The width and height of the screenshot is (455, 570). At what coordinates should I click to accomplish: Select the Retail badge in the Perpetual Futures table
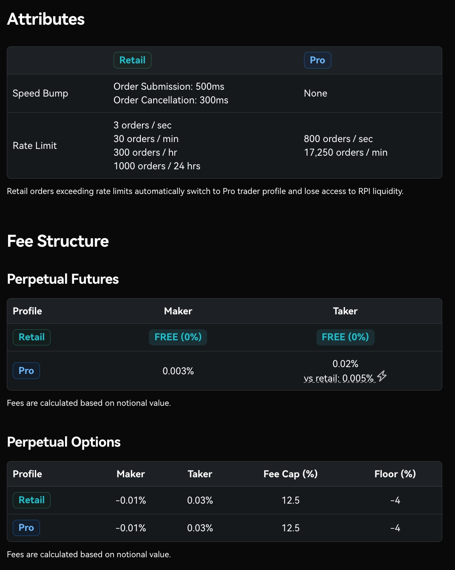pos(31,337)
